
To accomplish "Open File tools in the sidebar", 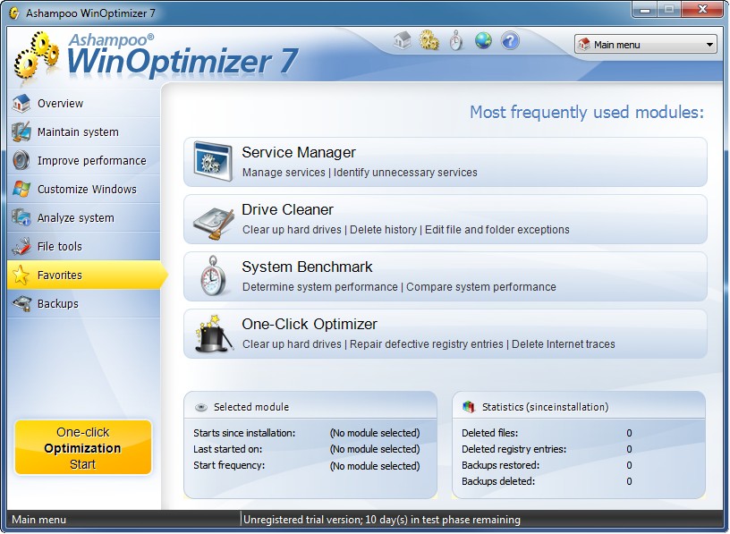I will pos(59,247).
